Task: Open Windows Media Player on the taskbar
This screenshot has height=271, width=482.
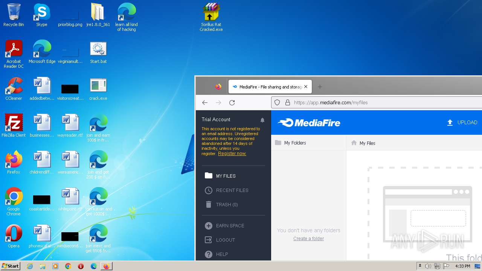Action: [x=55, y=266]
